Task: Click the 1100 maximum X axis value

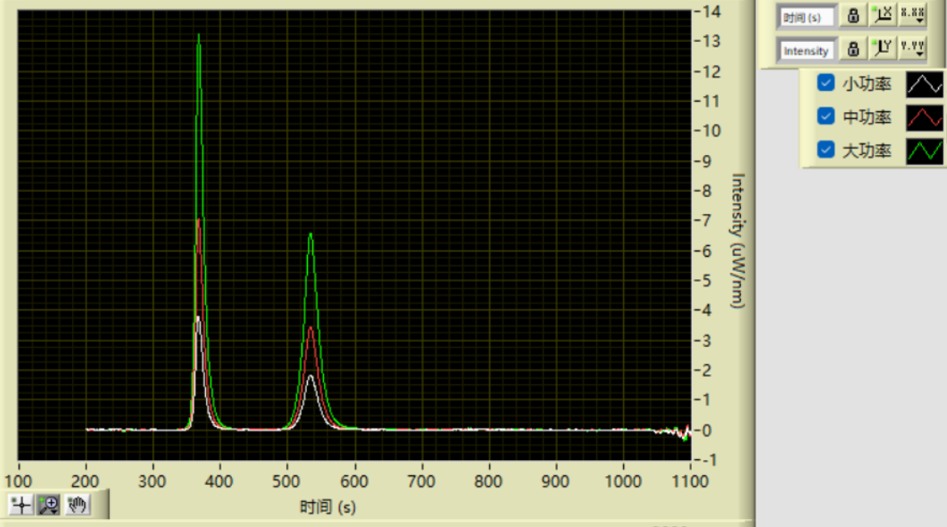Action: (690, 481)
